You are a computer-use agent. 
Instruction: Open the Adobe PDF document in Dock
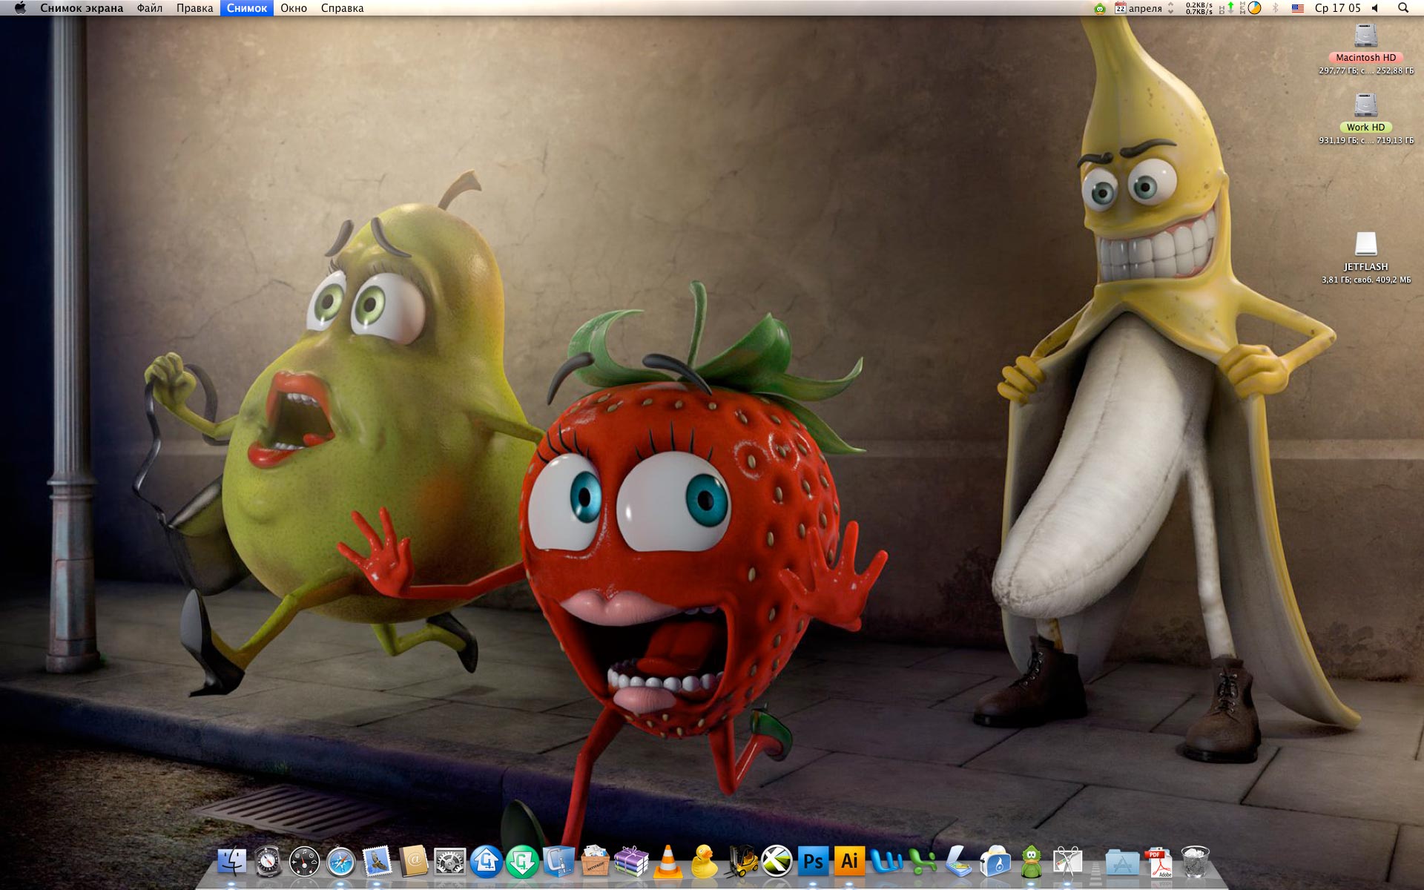[1158, 862]
